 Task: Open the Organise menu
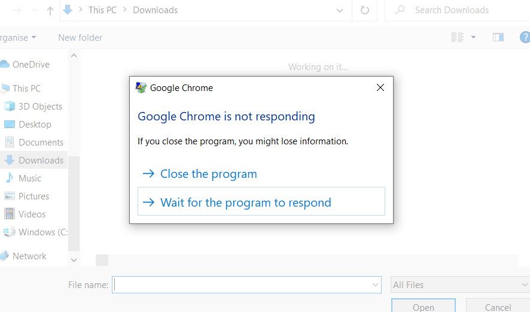pyautogui.click(x=17, y=38)
